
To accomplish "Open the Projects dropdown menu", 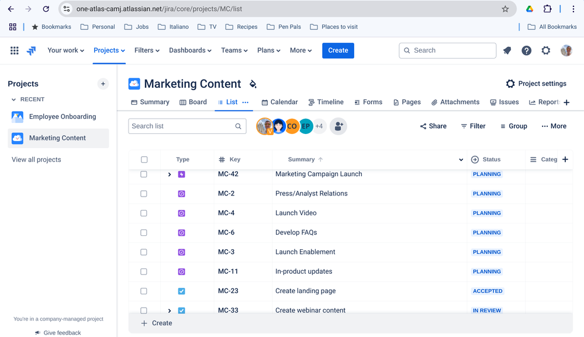I will click(109, 50).
